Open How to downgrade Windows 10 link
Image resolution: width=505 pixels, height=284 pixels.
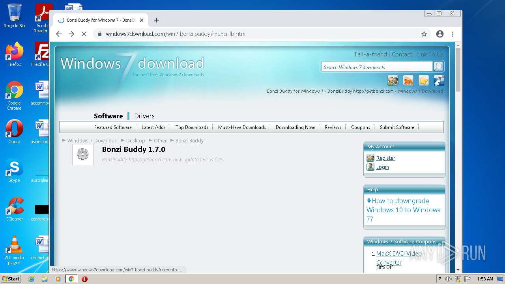coord(403,210)
